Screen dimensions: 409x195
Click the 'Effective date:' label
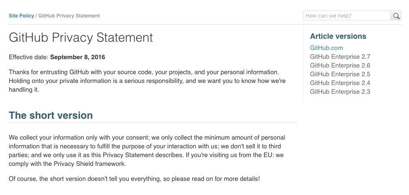[29, 57]
